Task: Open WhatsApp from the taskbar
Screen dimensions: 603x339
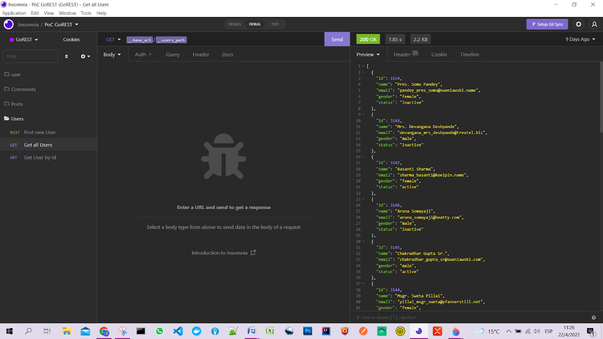Action: click(159, 331)
